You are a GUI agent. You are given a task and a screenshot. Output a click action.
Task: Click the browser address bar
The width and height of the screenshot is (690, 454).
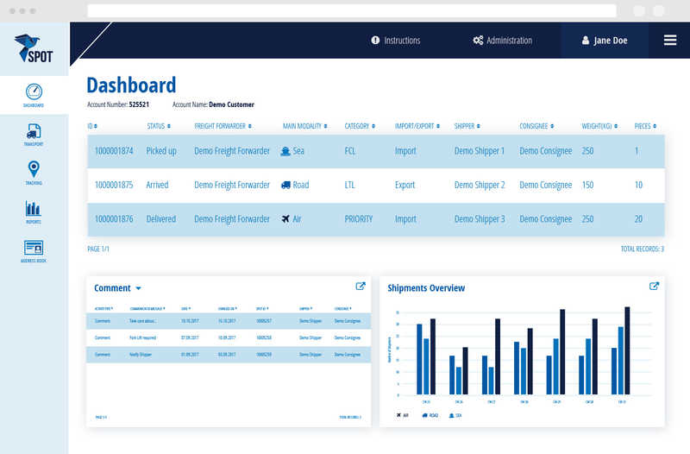pyautogui.click(x=352, y=11)
